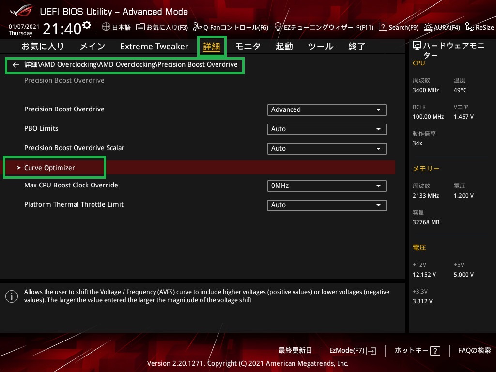Screen dimensions: 496x372
Task: Switch to the モニタ tab
Action: (x=248, y=46)
